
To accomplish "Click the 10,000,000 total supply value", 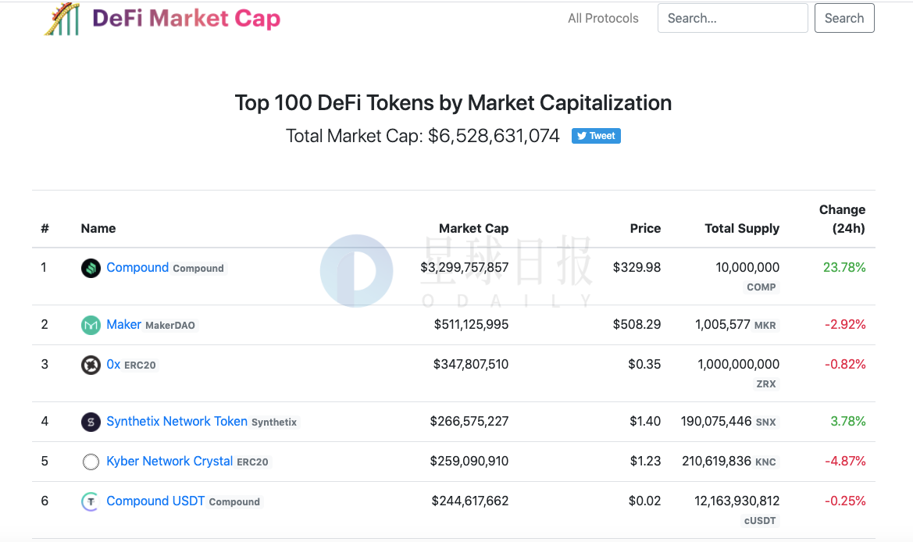I will pos(747,267).
